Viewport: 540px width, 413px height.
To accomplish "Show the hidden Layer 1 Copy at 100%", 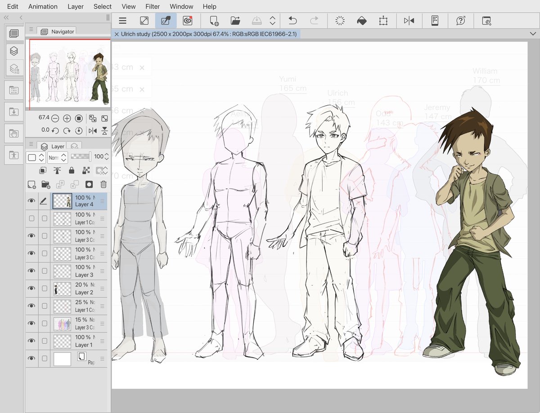I will click(31, 219).
